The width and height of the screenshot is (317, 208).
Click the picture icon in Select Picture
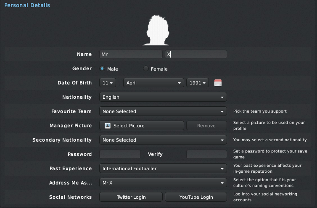(108, 126)
